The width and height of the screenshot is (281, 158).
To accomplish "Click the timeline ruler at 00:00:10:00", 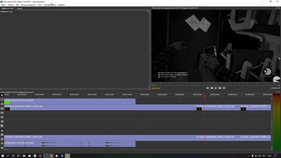I will (92, 95).
